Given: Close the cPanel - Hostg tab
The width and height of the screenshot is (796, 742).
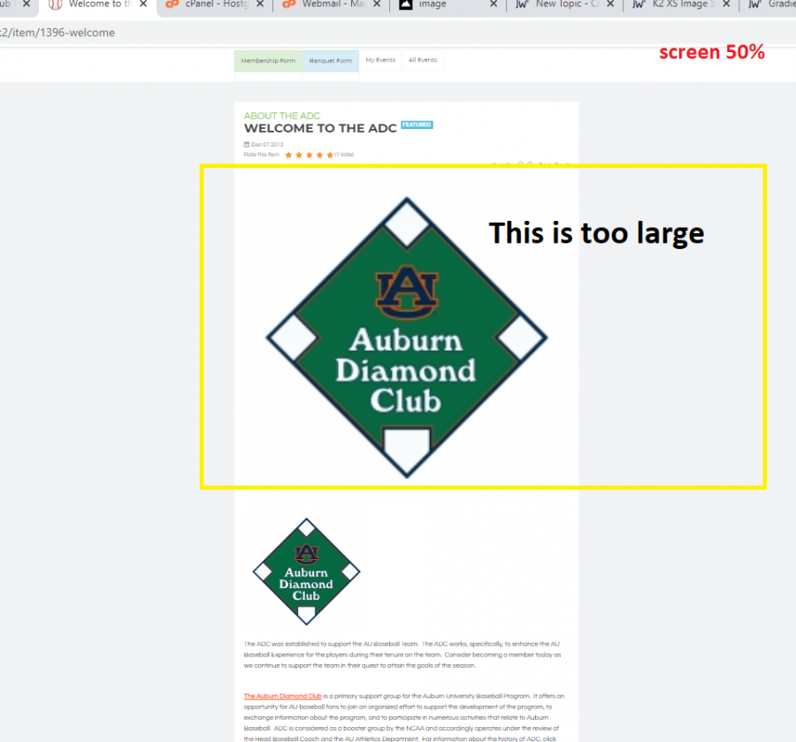Looking at the screenshot, I should (260, 4).
